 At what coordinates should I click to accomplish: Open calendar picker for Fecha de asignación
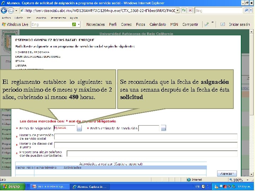79,128
